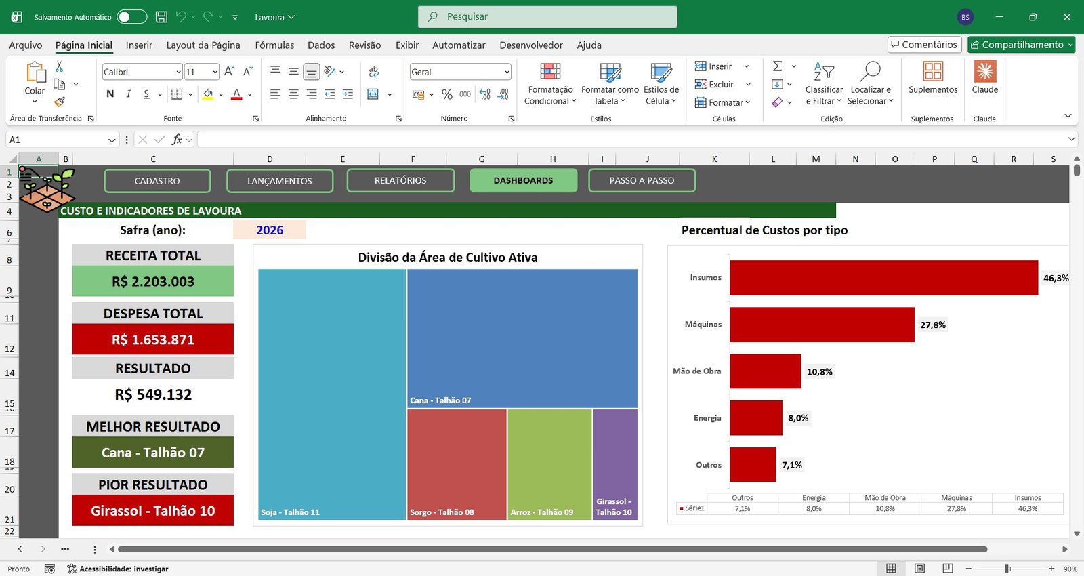Expand the Name Box dropdown arrow
This screenshot has height=576, width=1084.
(x=112, y=140)
